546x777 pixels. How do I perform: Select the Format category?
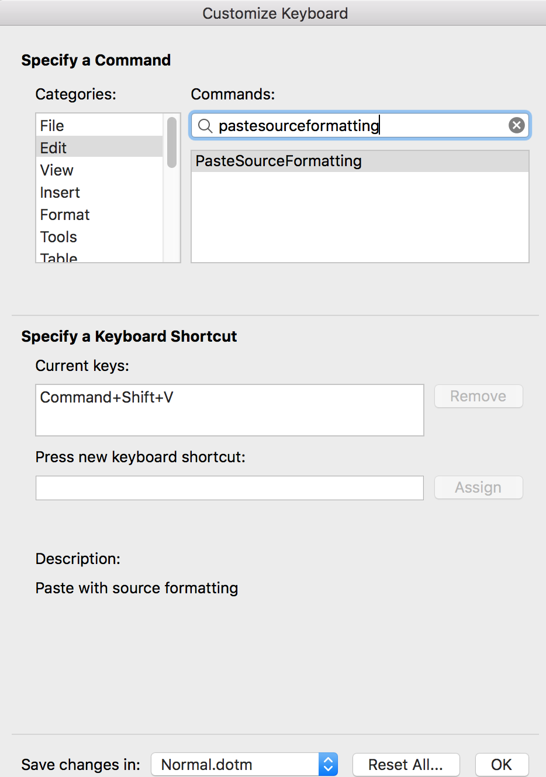(x=65, y=215)
